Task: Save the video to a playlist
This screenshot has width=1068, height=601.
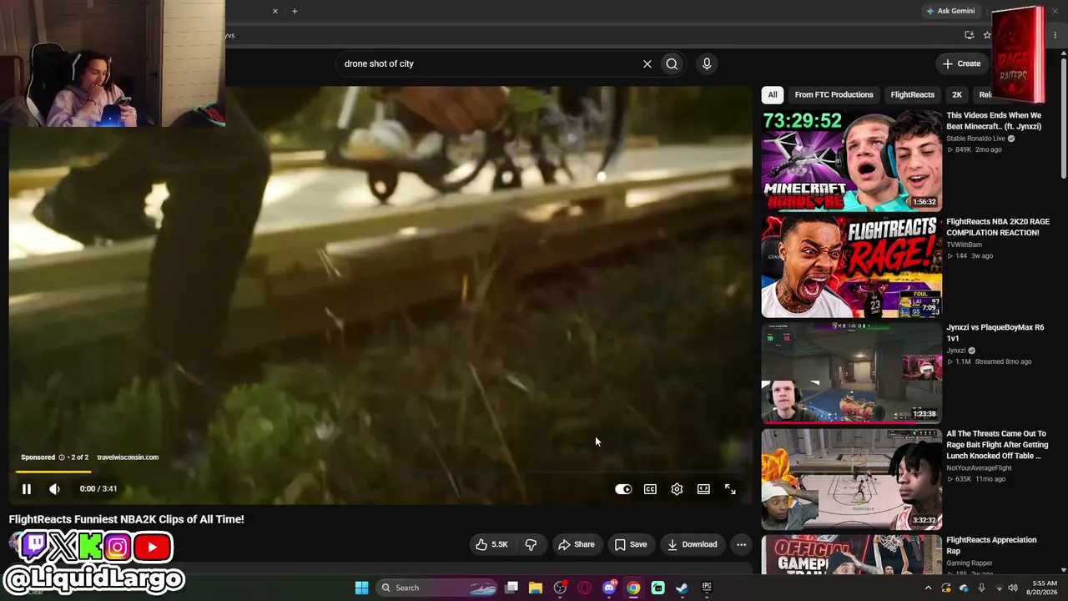Action: tap(631, 544)
